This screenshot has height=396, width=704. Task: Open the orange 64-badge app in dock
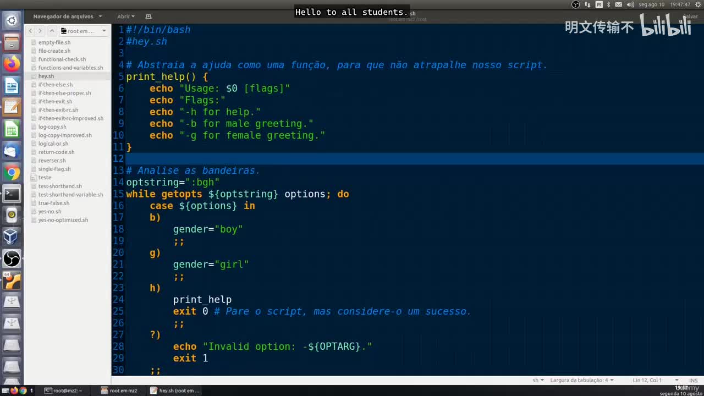(x=12, y=280)
